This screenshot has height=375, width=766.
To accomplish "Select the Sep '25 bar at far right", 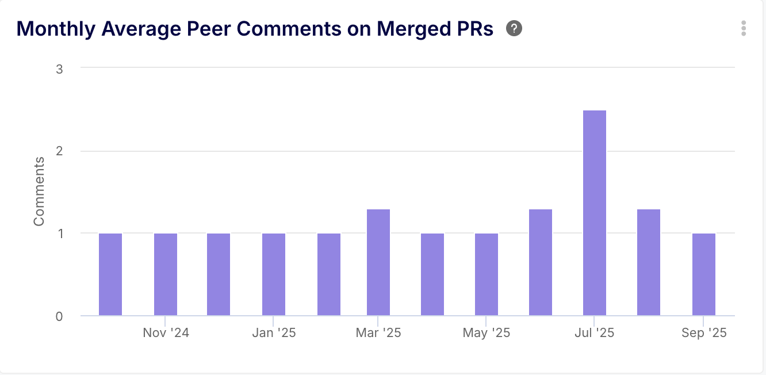I will click(703, 274).
